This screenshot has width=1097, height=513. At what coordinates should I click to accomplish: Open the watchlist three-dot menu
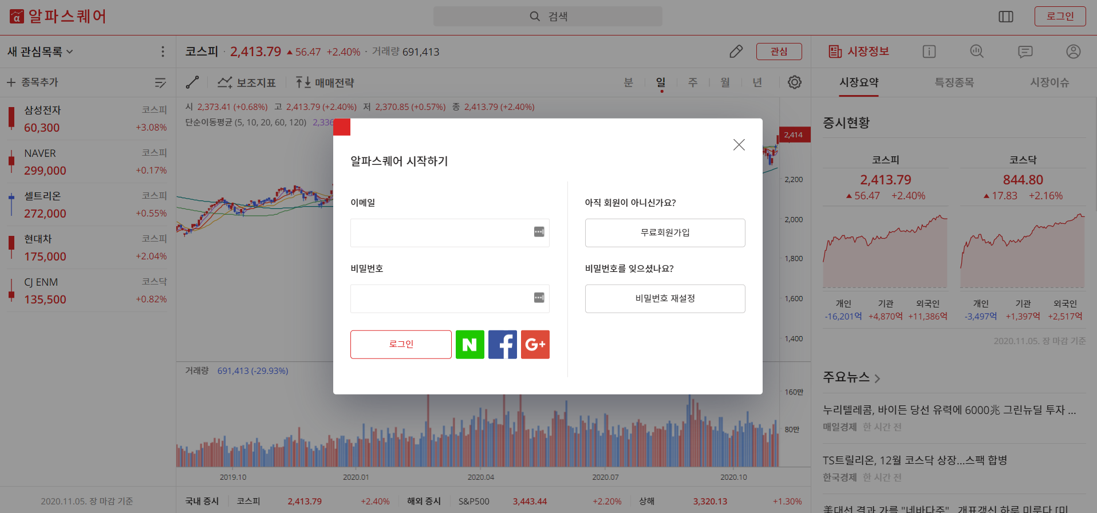163,52
